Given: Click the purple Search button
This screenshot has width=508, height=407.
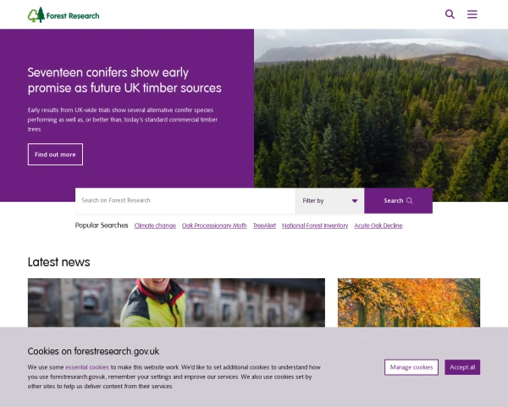Looking at the screenshot, I should tap(398, 201).
